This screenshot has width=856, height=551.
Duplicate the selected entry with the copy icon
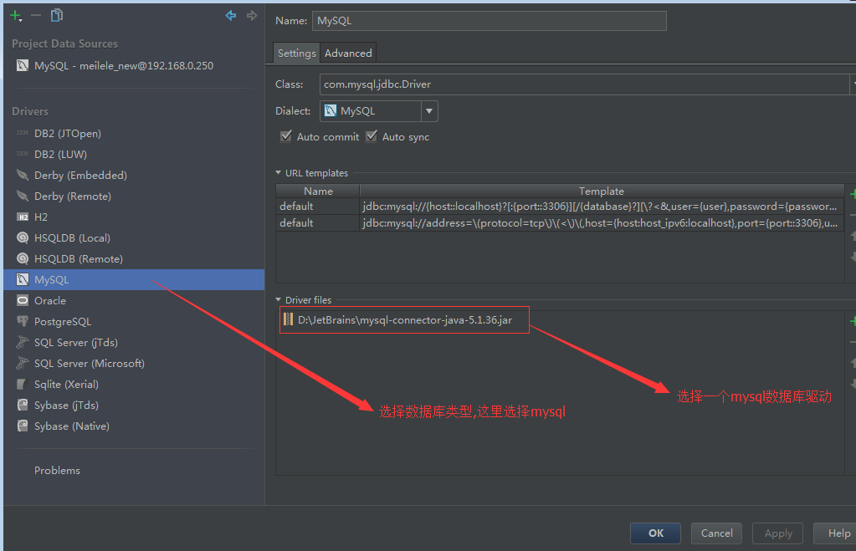(x=56, y=15)
